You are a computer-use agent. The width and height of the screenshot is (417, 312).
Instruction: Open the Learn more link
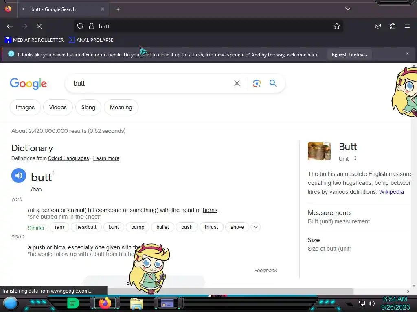(x=106, y=158)
